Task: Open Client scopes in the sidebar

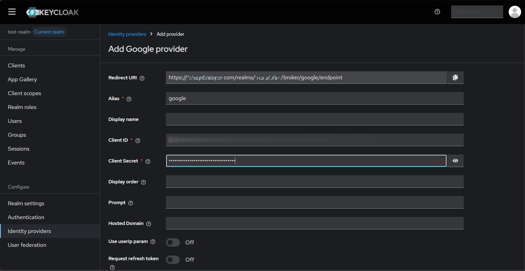Action: point(50,93)
